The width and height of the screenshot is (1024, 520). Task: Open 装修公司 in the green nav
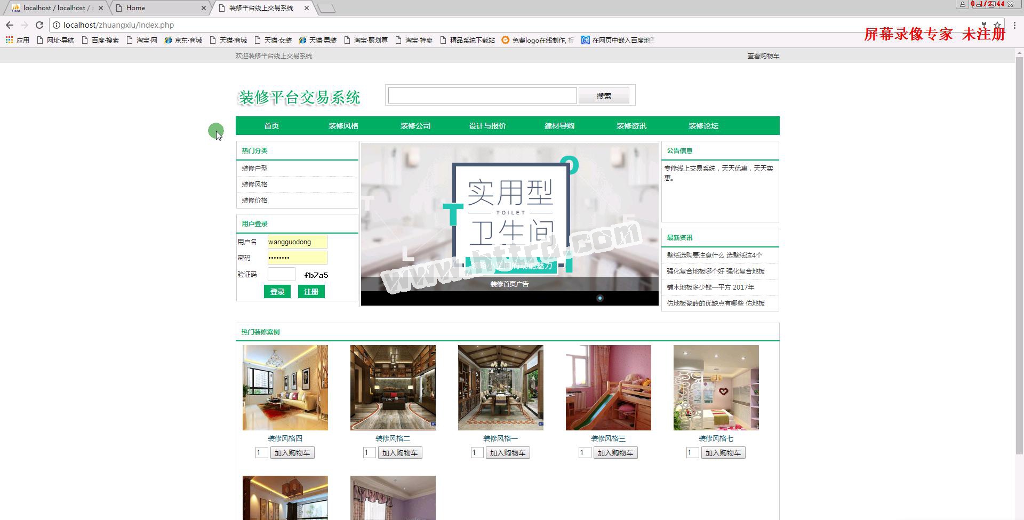415,126
